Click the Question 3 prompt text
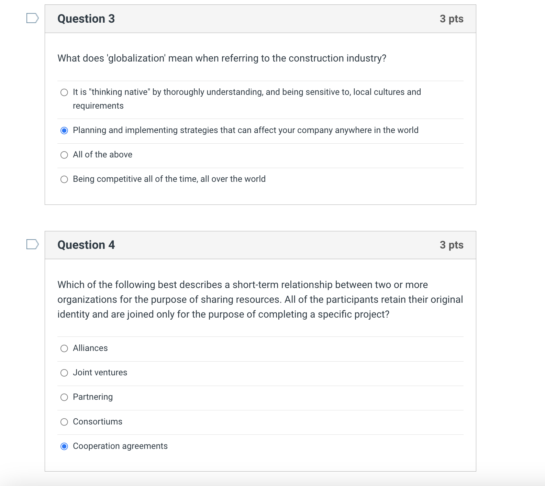Viewport: 545px width, 486px height. [x=221, y=58]
